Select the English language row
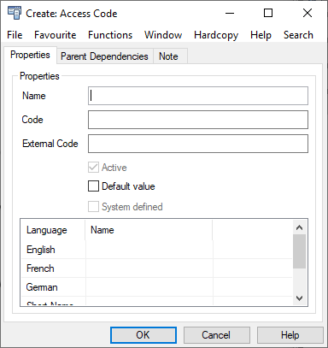The image size is (328, 348). coord(156,250)
